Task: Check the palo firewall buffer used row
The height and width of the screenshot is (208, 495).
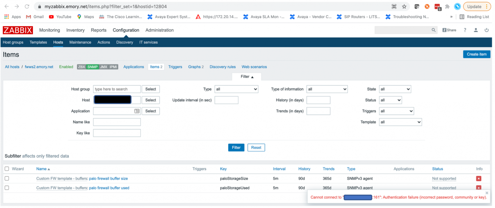Action: coord(7,188)
